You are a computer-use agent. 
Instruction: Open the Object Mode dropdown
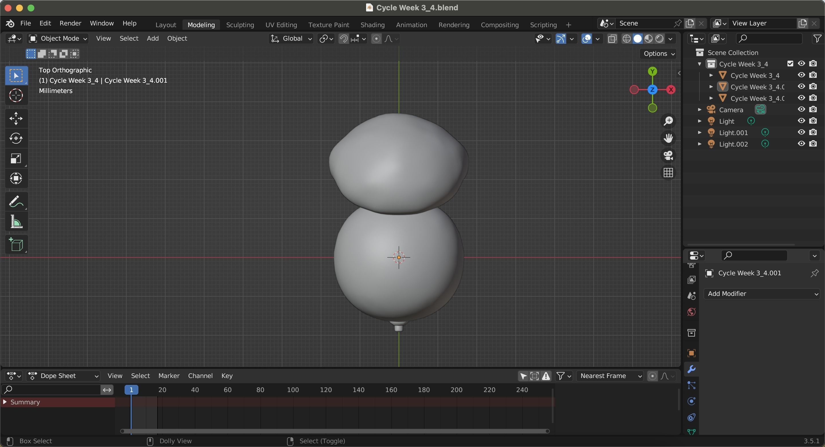click(x=58, y=39)
